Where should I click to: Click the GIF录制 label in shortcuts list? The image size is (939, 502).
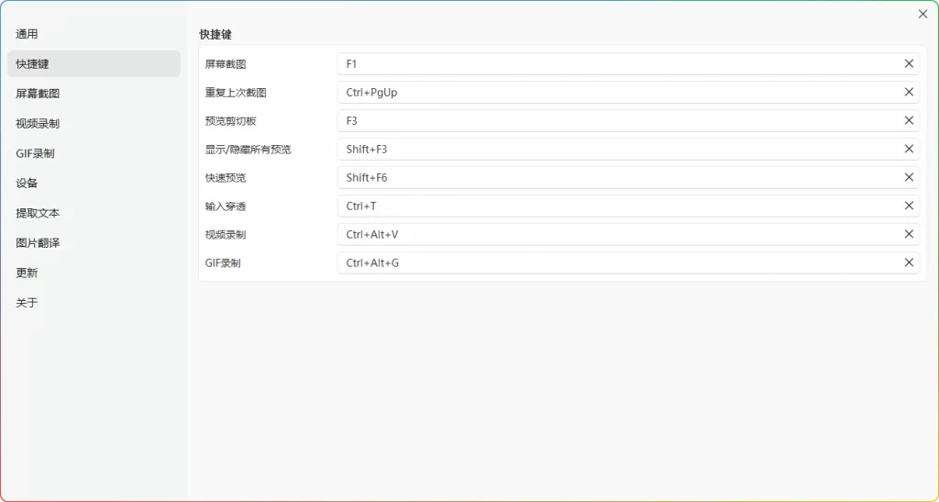[223, 263]
